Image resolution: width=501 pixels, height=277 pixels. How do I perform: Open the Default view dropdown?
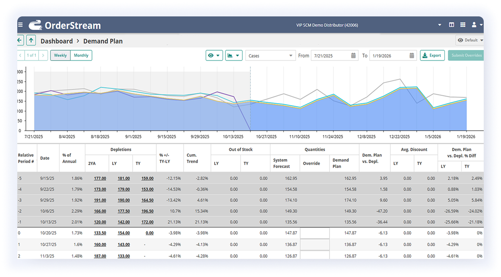469,40
